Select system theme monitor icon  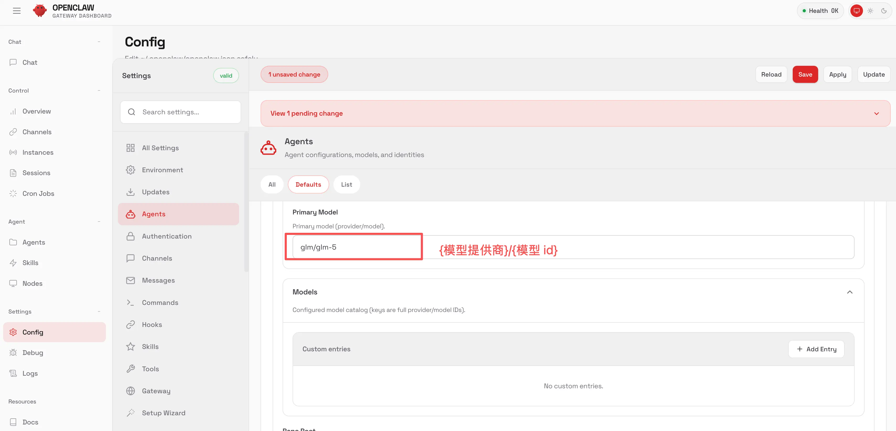[x=856, y=11]
